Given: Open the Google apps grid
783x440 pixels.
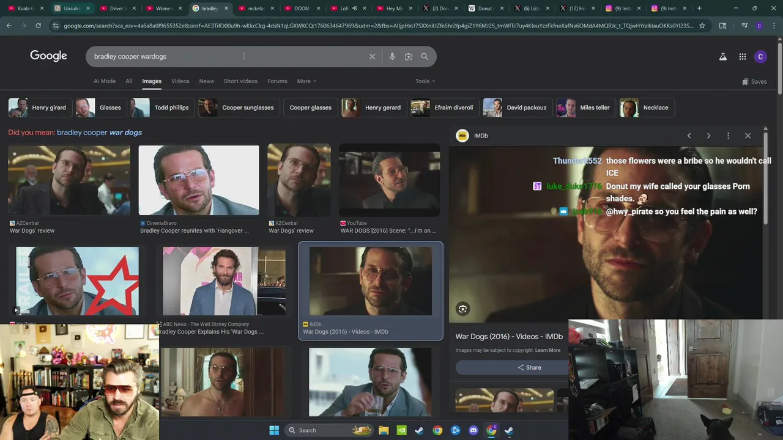Looking at the screenshot, I should [x=742, y=56].
